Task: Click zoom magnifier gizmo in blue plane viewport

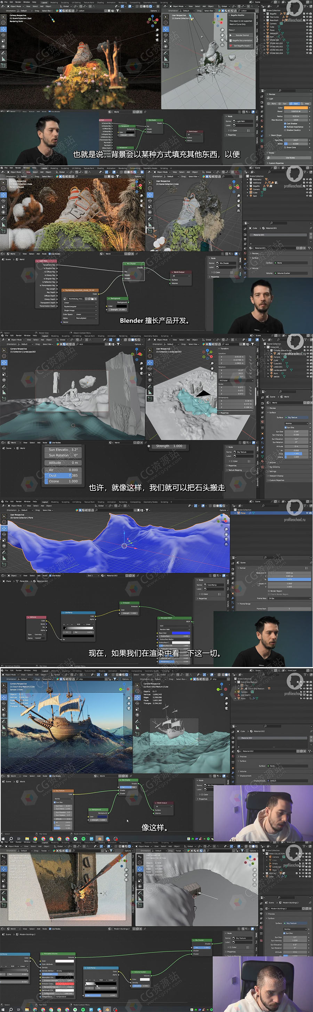Action: (x=226, y=529)
